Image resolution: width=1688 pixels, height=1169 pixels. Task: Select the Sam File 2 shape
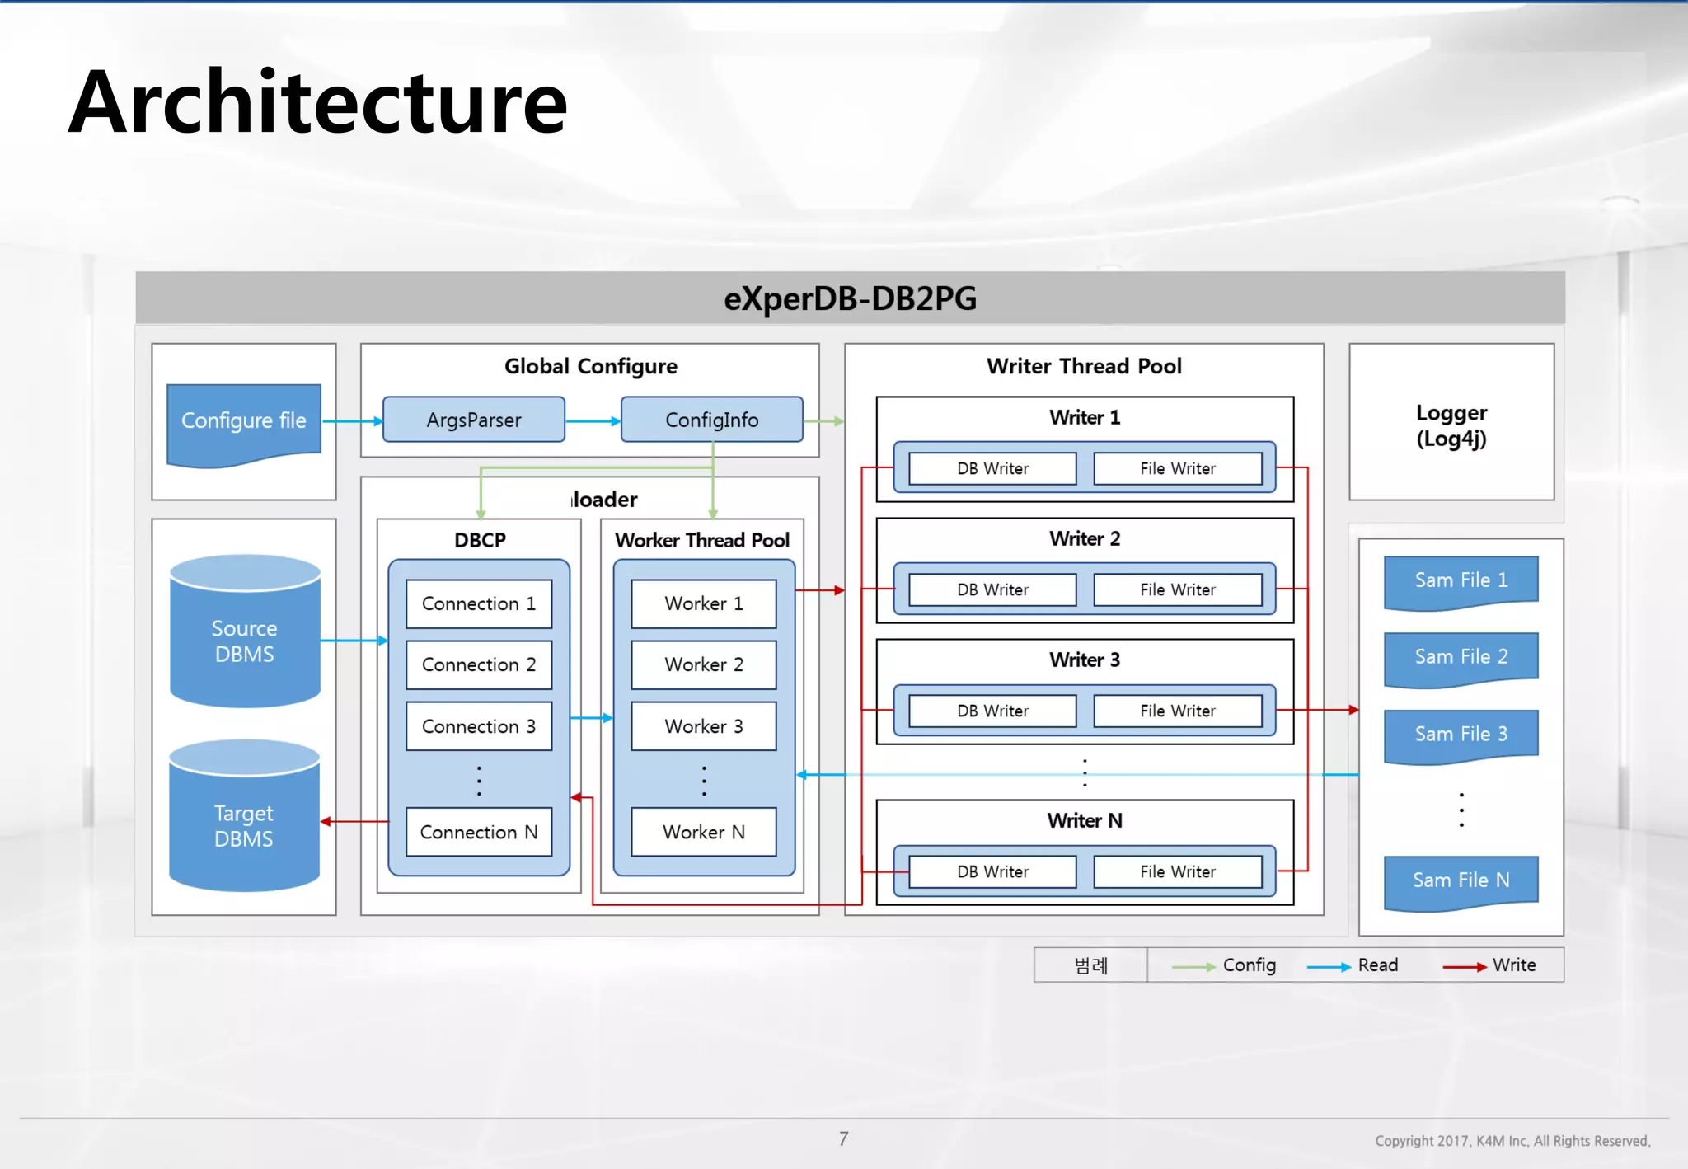(1461, 658)
